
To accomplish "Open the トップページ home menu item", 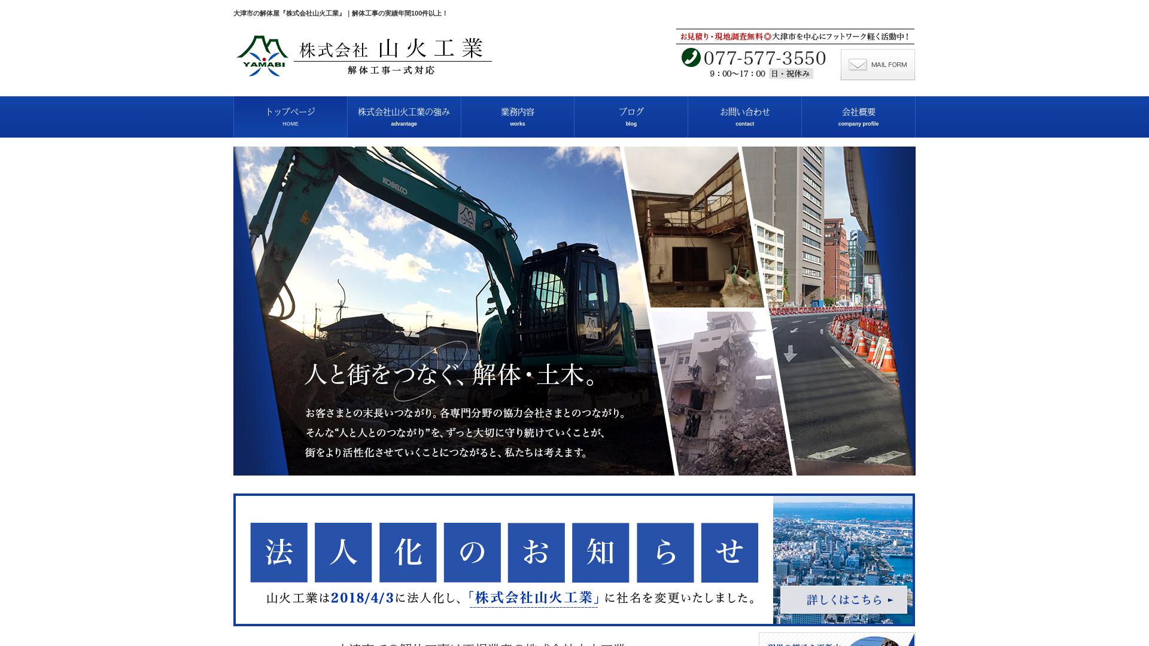I will 290,117.
